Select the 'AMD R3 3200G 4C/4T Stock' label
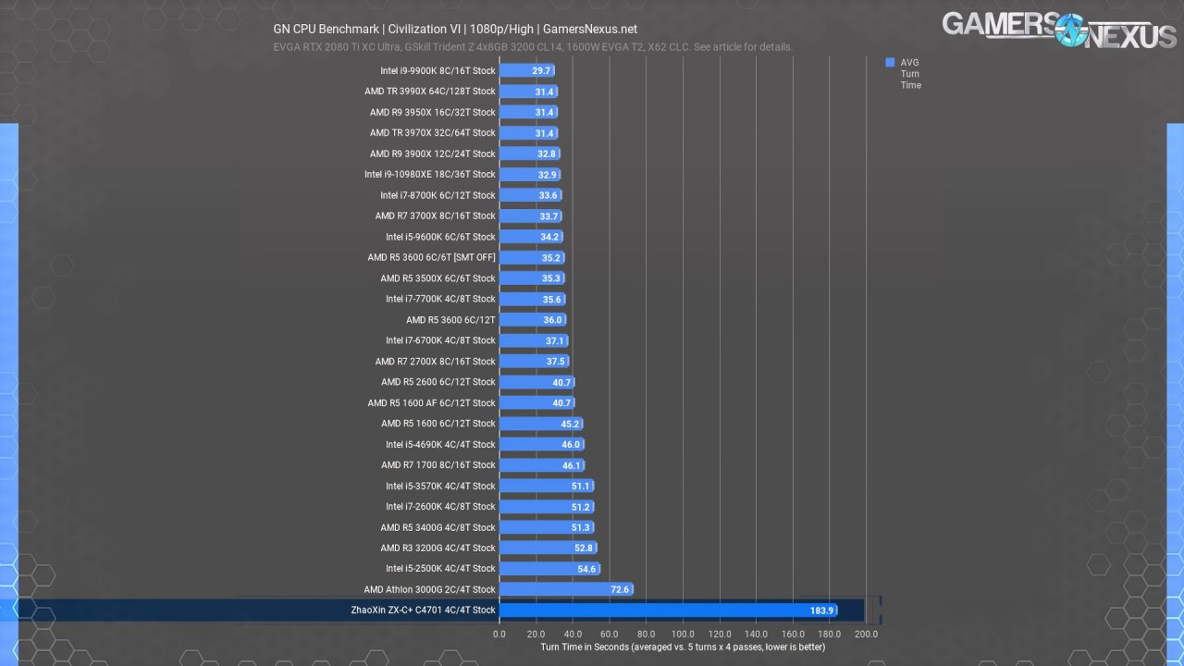The width and height of the screenshot is (1184, 666). point(438,548)
